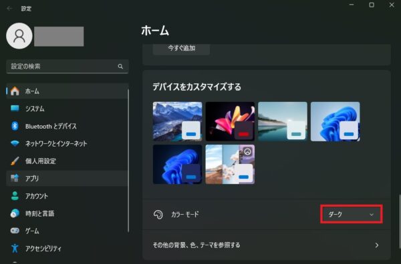Select the dark blue bloom theme
Screen dimensions: 401x264
[178, 164]
